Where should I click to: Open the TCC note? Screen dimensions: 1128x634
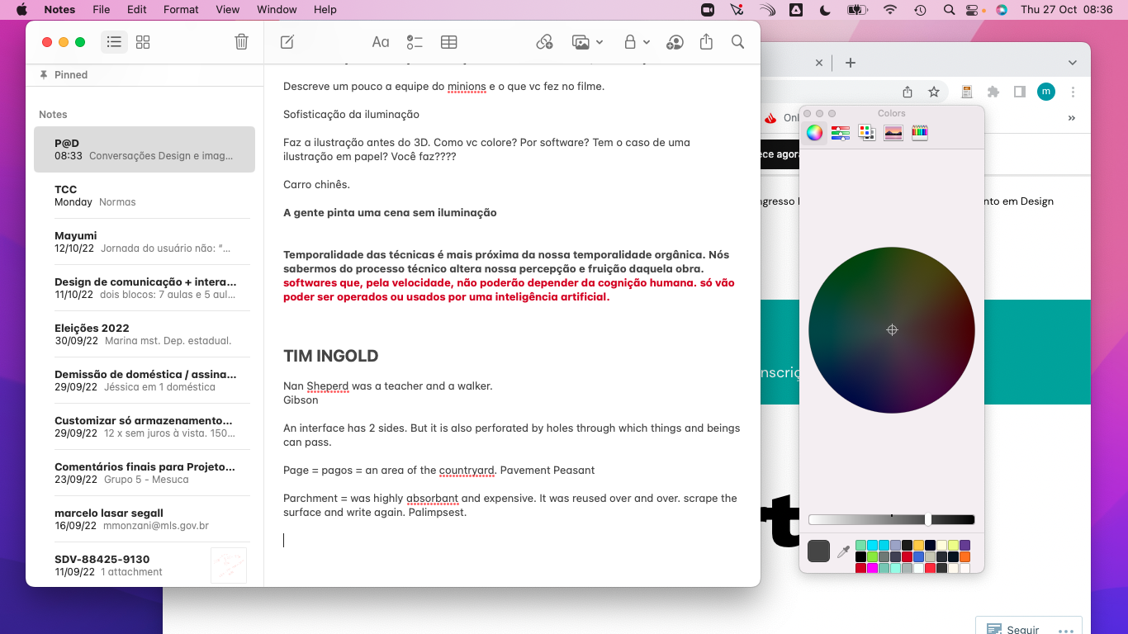(145, 196)
